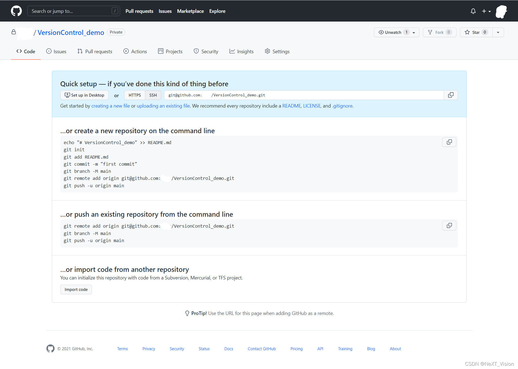Open the API footer link
Image resolution: width=518 pixels, height=369 pixels.
[x=320, y=349]
